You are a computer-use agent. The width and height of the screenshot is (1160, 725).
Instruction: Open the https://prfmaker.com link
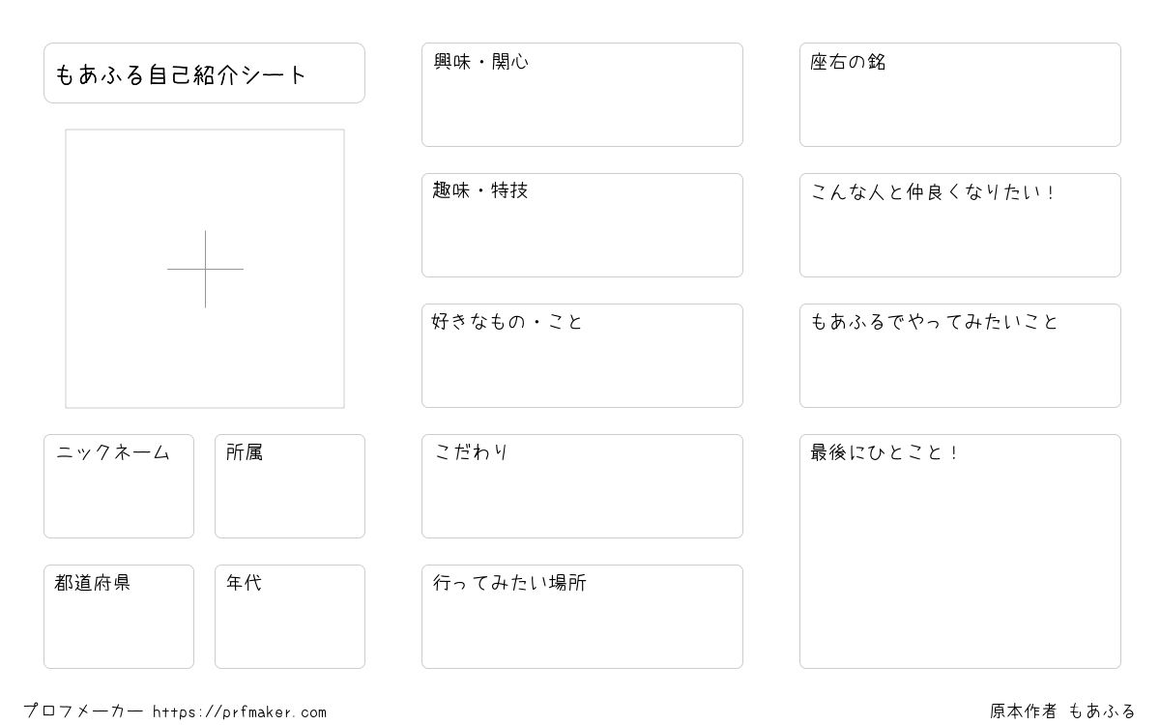[240, 712]
